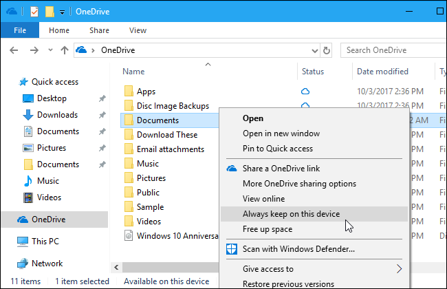Click the disc image file icon
447x289 pixels.
[x=129, y=236]
